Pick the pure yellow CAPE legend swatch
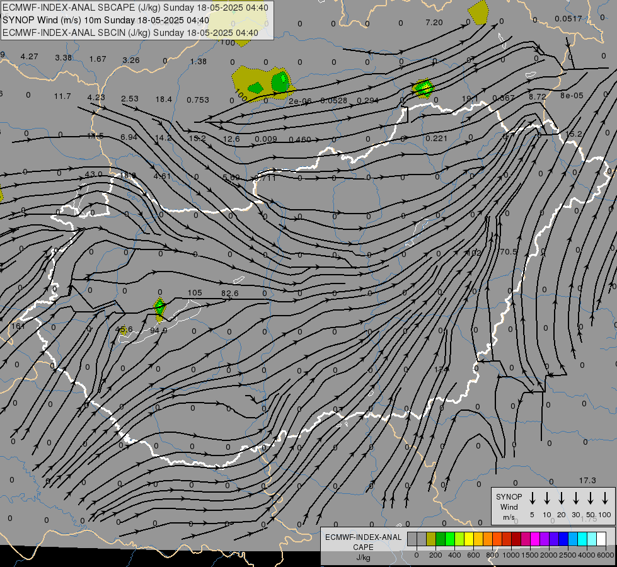 pos(469,539)
